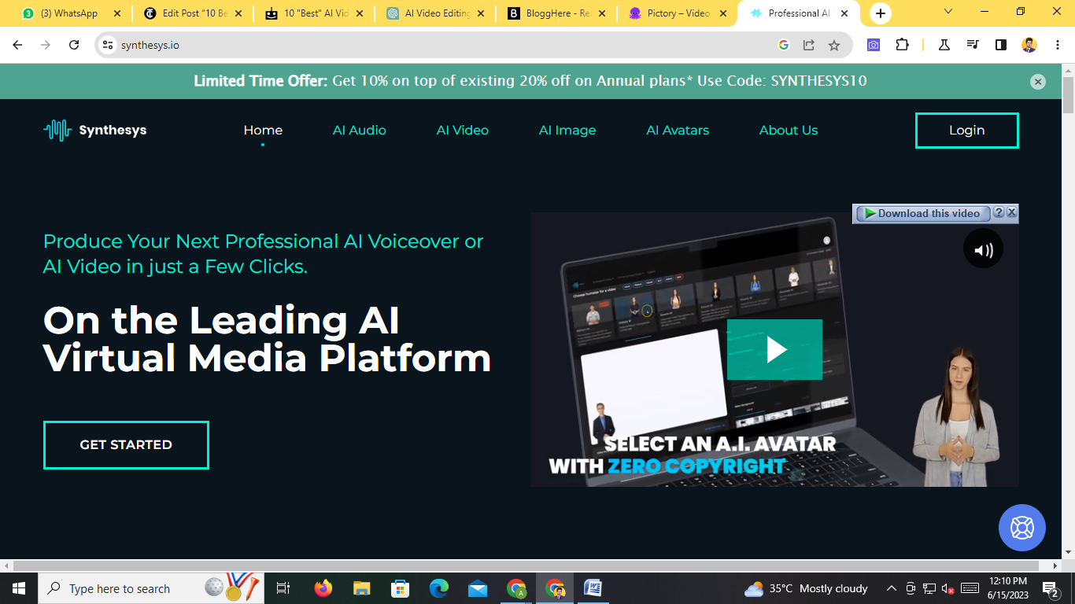
Task: Switch to the BloggHere tab
Action: [556, 13]
